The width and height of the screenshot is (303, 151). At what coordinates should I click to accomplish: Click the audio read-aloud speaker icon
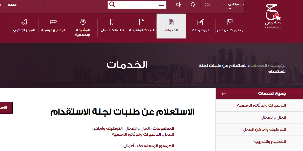[x=178, y=4]
